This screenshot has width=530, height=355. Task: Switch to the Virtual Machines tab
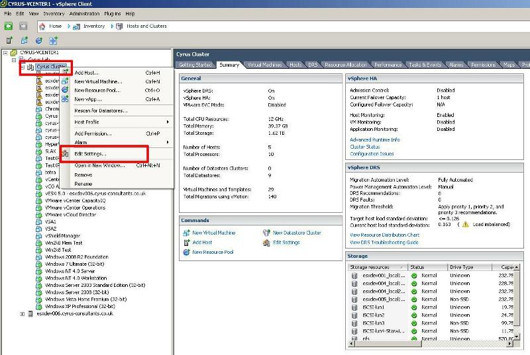(264, 65)
